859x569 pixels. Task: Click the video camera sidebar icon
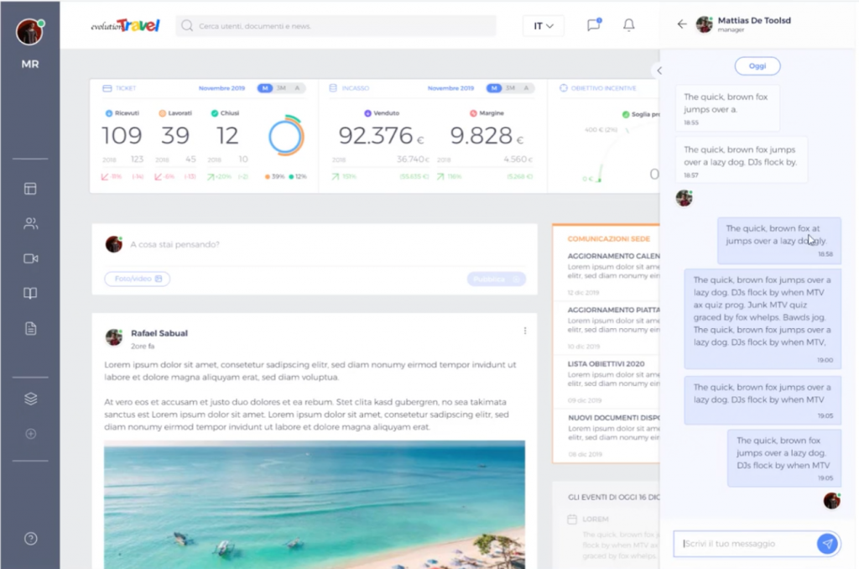click(30, 258)
